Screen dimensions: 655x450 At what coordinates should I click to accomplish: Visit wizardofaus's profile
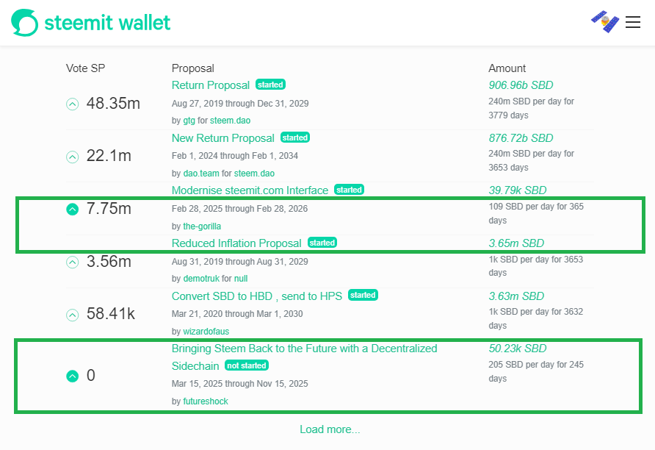pos(206,331)
